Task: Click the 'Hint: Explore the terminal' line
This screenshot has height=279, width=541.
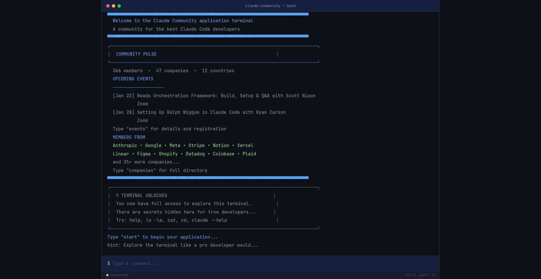Action: point(183,245)
